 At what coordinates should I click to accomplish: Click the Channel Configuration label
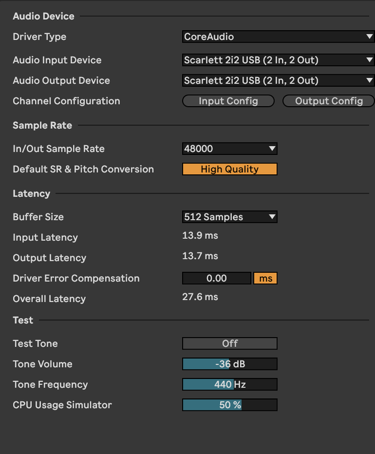(66, 101)
